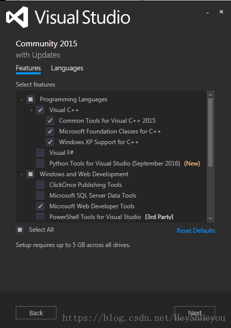231x328 pixels.
Task: Click the scrollbar up arrow
Action: point(210,95)
